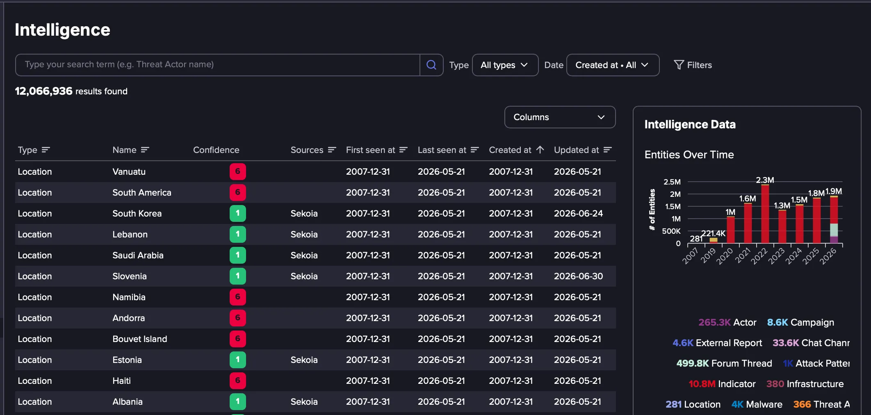Click the search magnifier icon button
The height and width of the screenshot is (415, 871).
coord(431,65)
